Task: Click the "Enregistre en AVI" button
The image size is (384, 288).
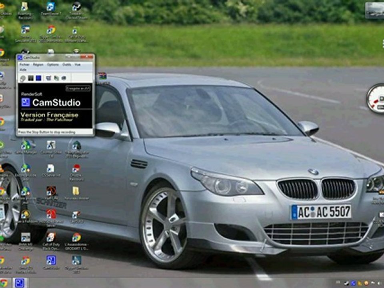Action: coord(78,88)
